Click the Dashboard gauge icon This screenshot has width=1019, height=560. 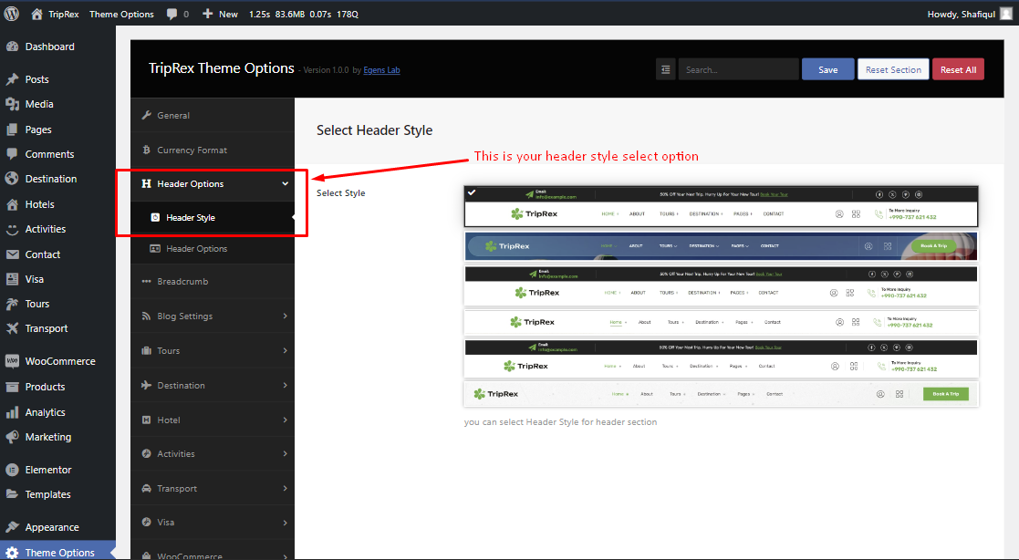(12, 47)
